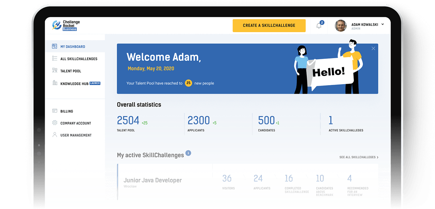This screenshot has width=435, height=209.
Task: Close the Welcome Adam banner
Action: pos(373,48)
